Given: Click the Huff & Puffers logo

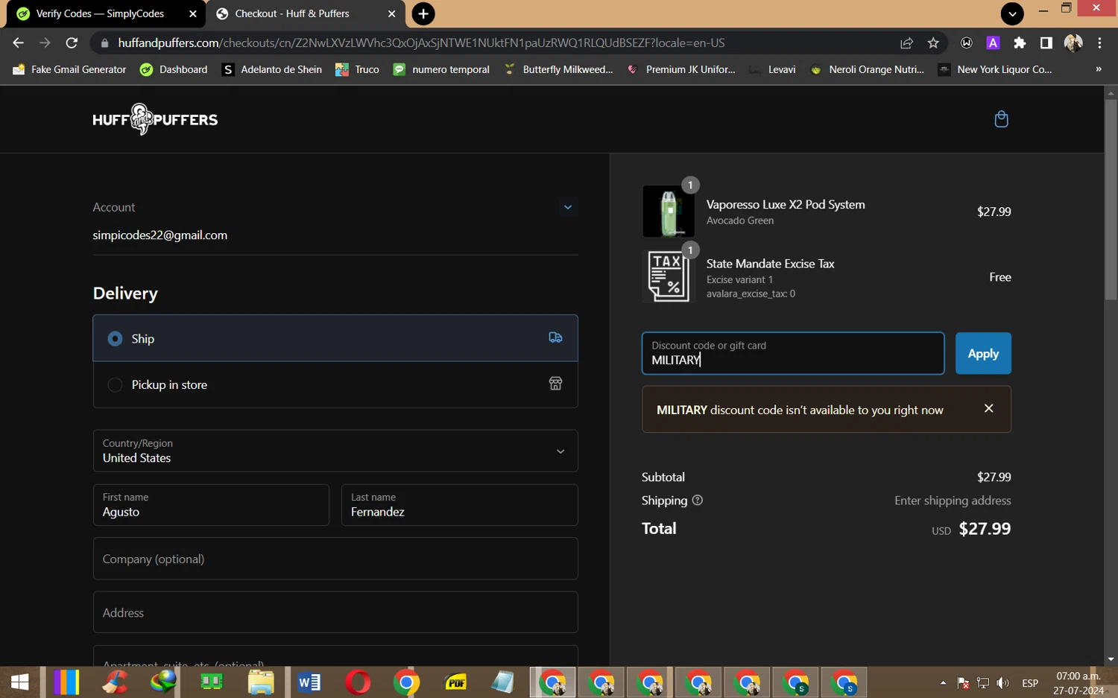Looking at the screenshot, I should click(155, 119).
